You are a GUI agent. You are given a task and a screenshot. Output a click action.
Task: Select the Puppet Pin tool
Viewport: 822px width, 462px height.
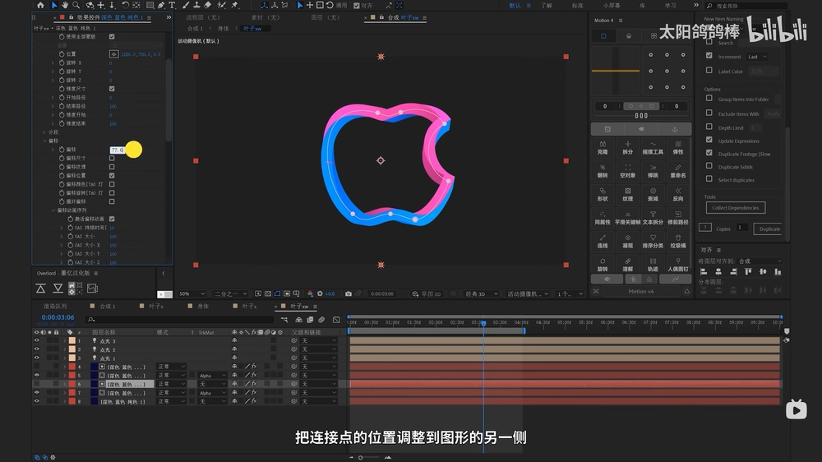235,5
